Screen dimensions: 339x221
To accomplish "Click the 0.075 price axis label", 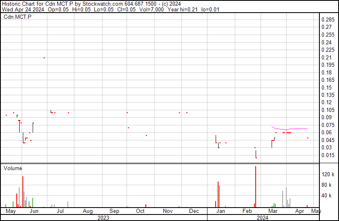I will [x=328, y=125].
